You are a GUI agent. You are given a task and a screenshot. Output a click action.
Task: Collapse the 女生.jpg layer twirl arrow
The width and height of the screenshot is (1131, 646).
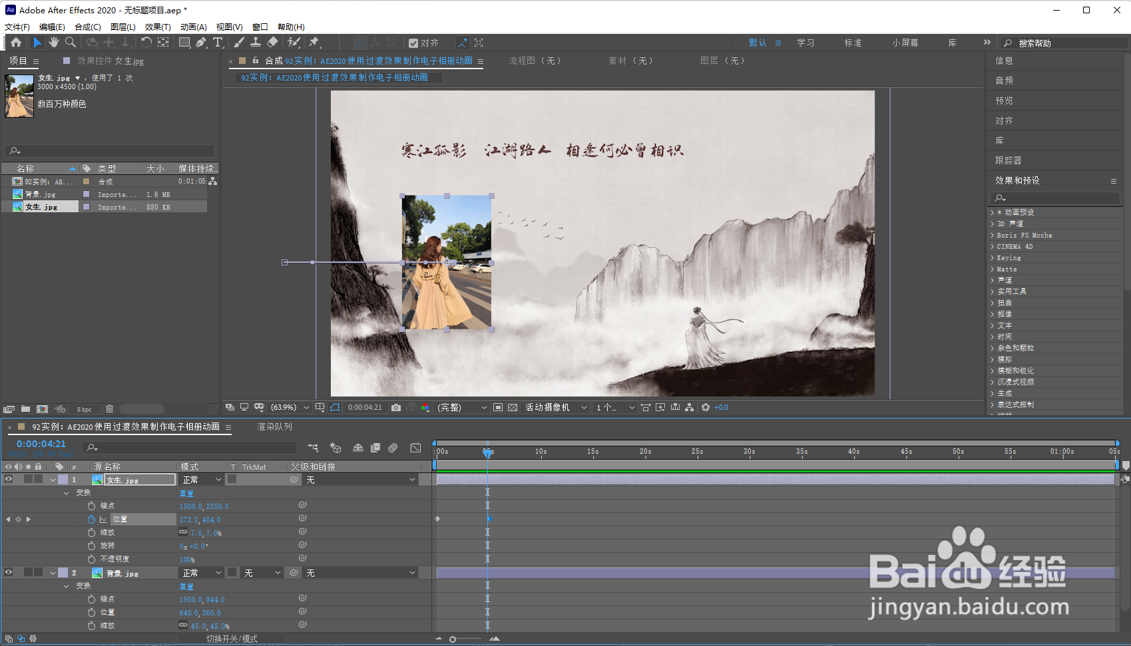click(x=53, y=480)
